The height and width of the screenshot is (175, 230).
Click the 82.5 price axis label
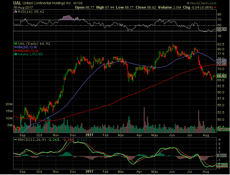221,44
